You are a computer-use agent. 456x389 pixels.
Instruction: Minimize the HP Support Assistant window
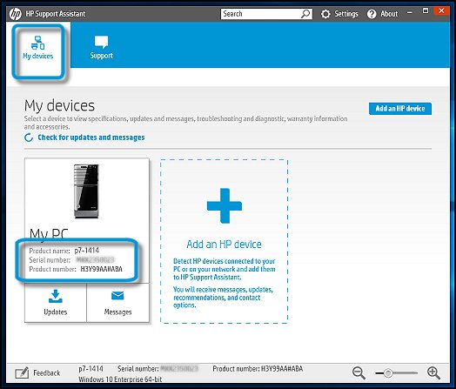(x=410, y=13)
